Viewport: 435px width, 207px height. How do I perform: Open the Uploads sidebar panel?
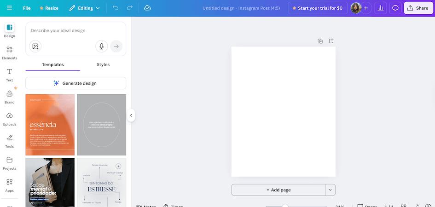tap(9, 119)
